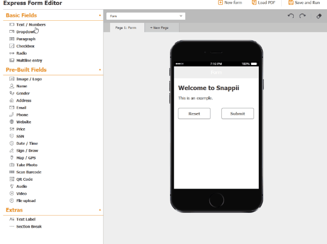This screenshot has width=327, height=244.
Task: Collapse the Pre-Built Fields section
Action: click(100, 69)
